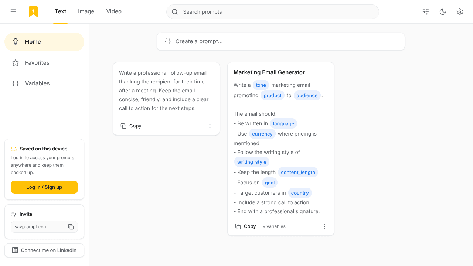Open more options on follow-up email card
Viewport: 473px width, 266px height.
210,126
